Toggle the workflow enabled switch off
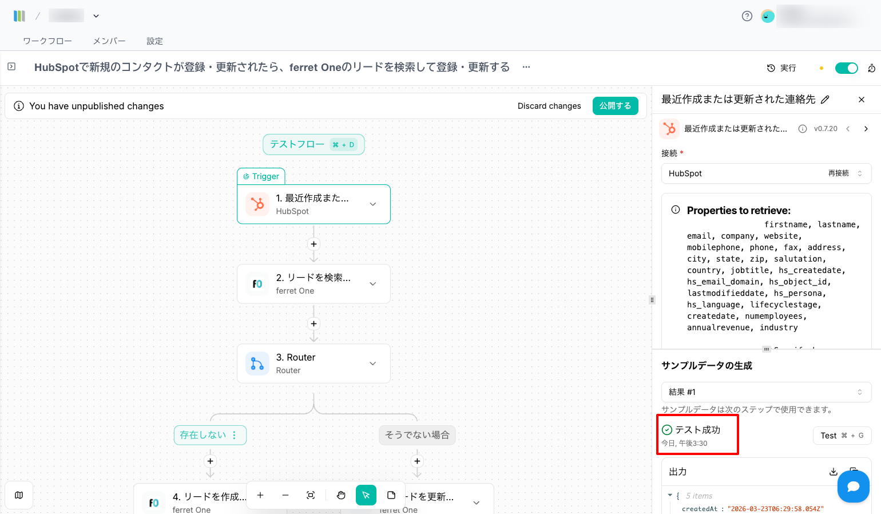The width and height of the screenshot is (881, 514). pos(846,68)
